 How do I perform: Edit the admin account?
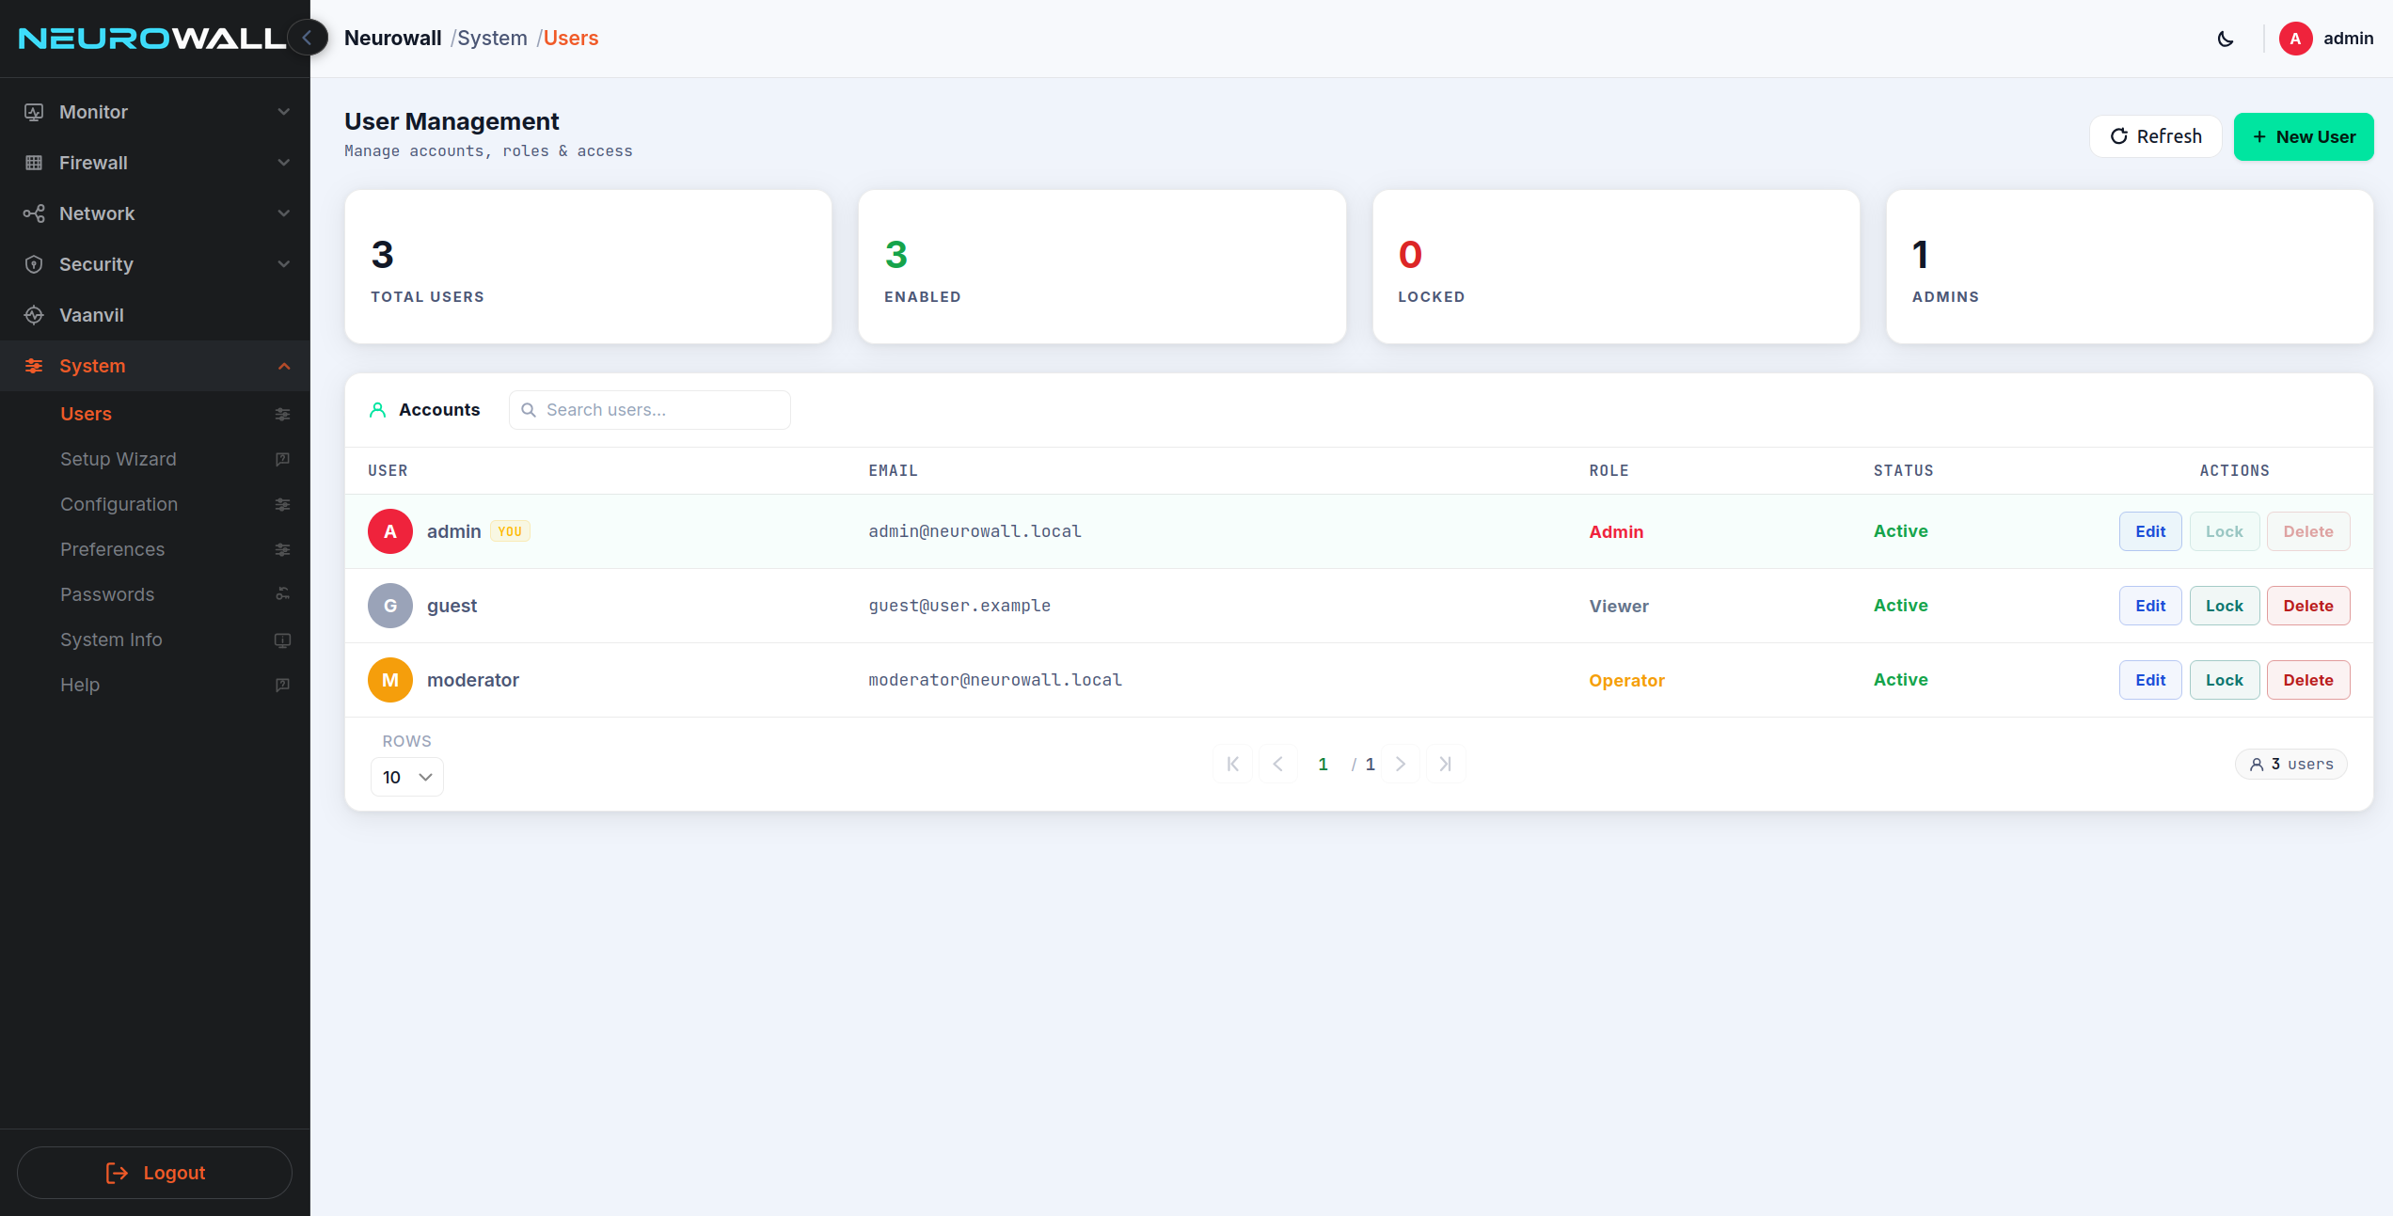[2150, 531]
